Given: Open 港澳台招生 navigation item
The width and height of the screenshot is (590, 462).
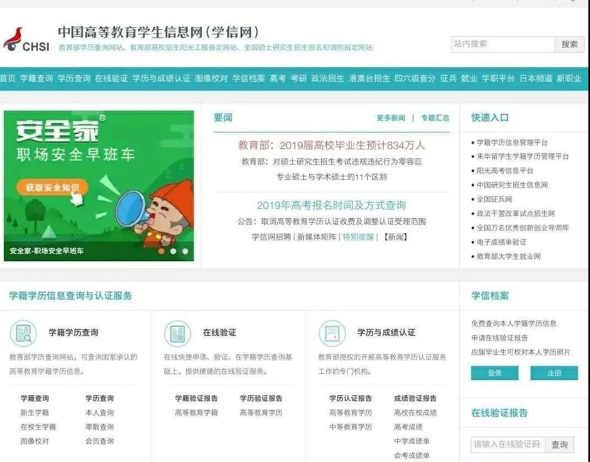Looking at the screenshot, I should pyautogui.click(x=369, y=79).
